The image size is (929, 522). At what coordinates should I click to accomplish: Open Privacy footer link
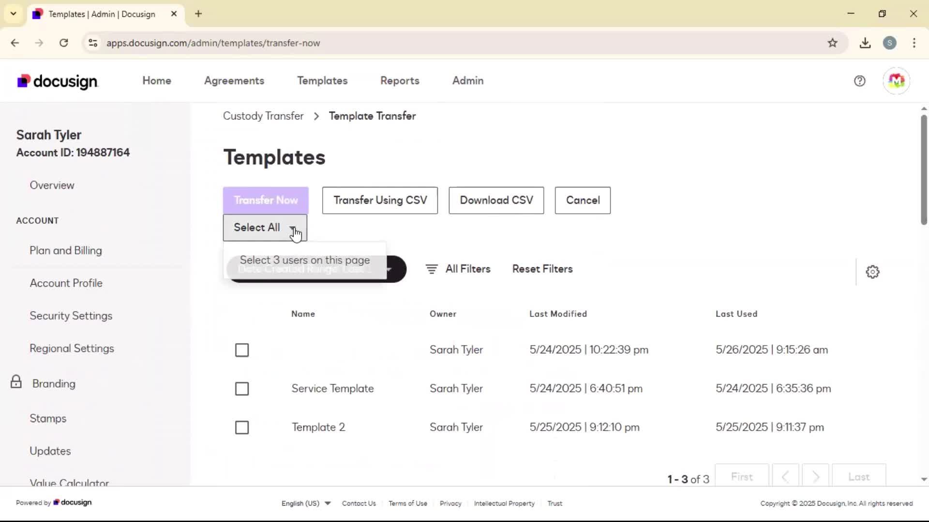pos(450,503)
